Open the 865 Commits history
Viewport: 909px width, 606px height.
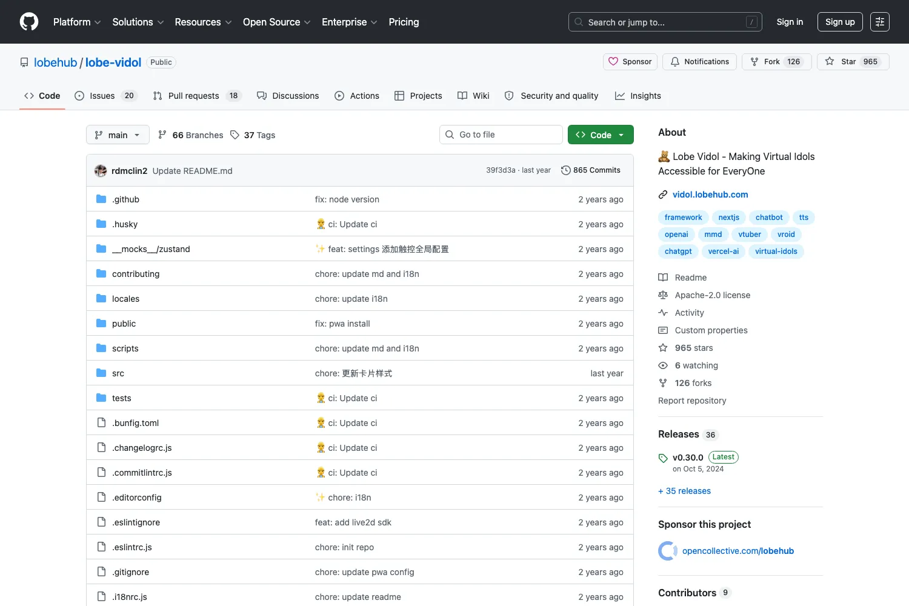(591, 170)
